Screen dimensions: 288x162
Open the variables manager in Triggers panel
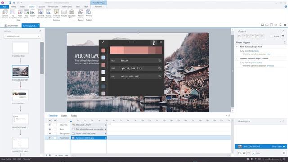(283, 36)
